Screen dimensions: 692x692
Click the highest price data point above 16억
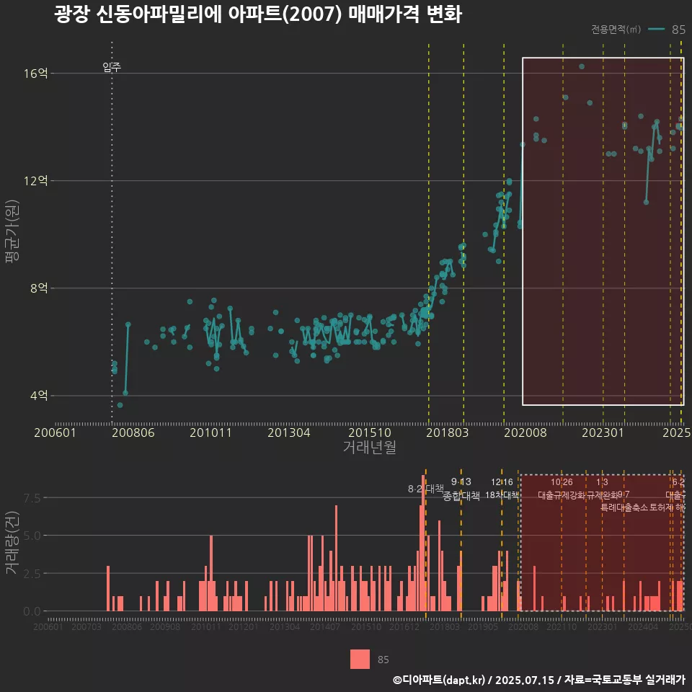tap(582, 66)
